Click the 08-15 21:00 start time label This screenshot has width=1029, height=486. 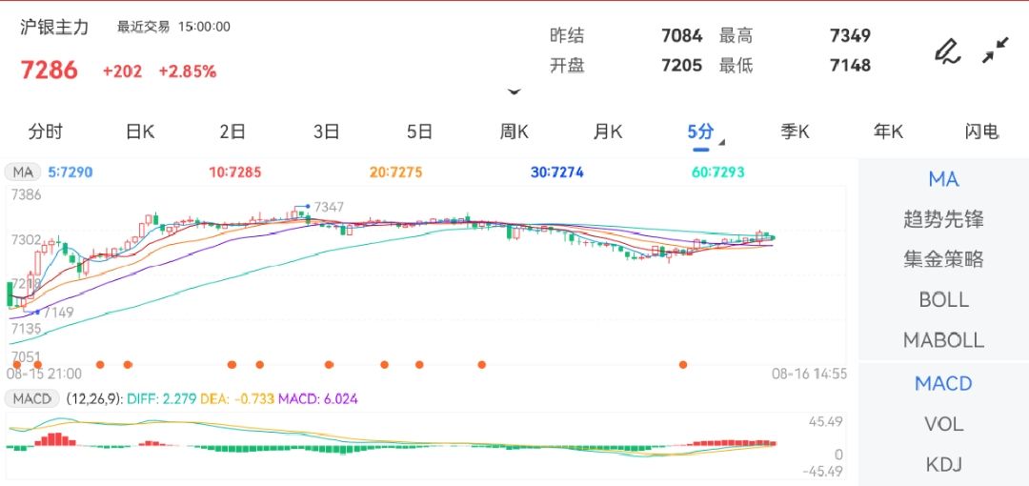click(x=44, y=374)
